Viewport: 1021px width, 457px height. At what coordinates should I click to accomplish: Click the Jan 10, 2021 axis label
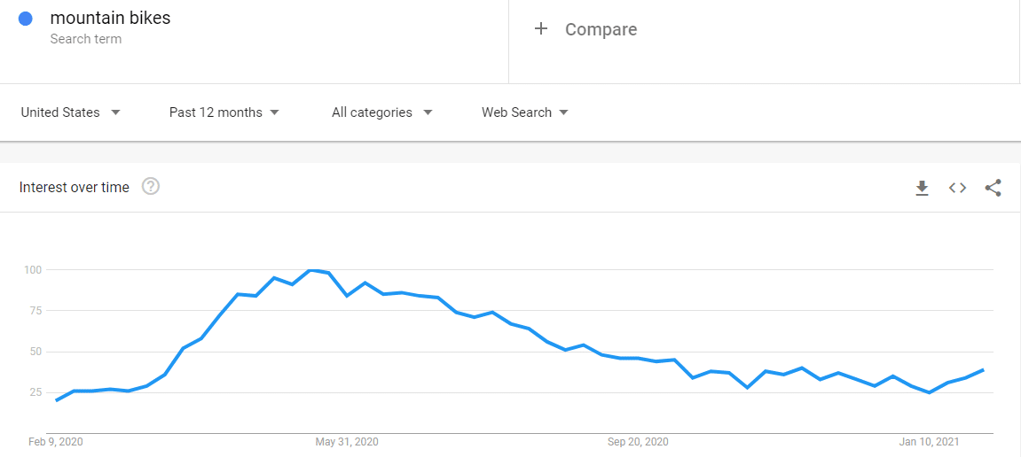pyautogui.click(x=930, y=442)
